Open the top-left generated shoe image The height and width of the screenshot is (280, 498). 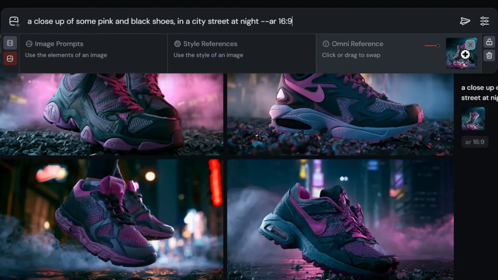[x=111, y=114]
